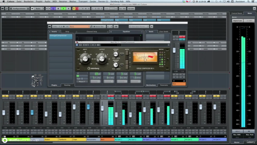
Task: Solo the Bass channel in settings window
Action: coord(182,37)
